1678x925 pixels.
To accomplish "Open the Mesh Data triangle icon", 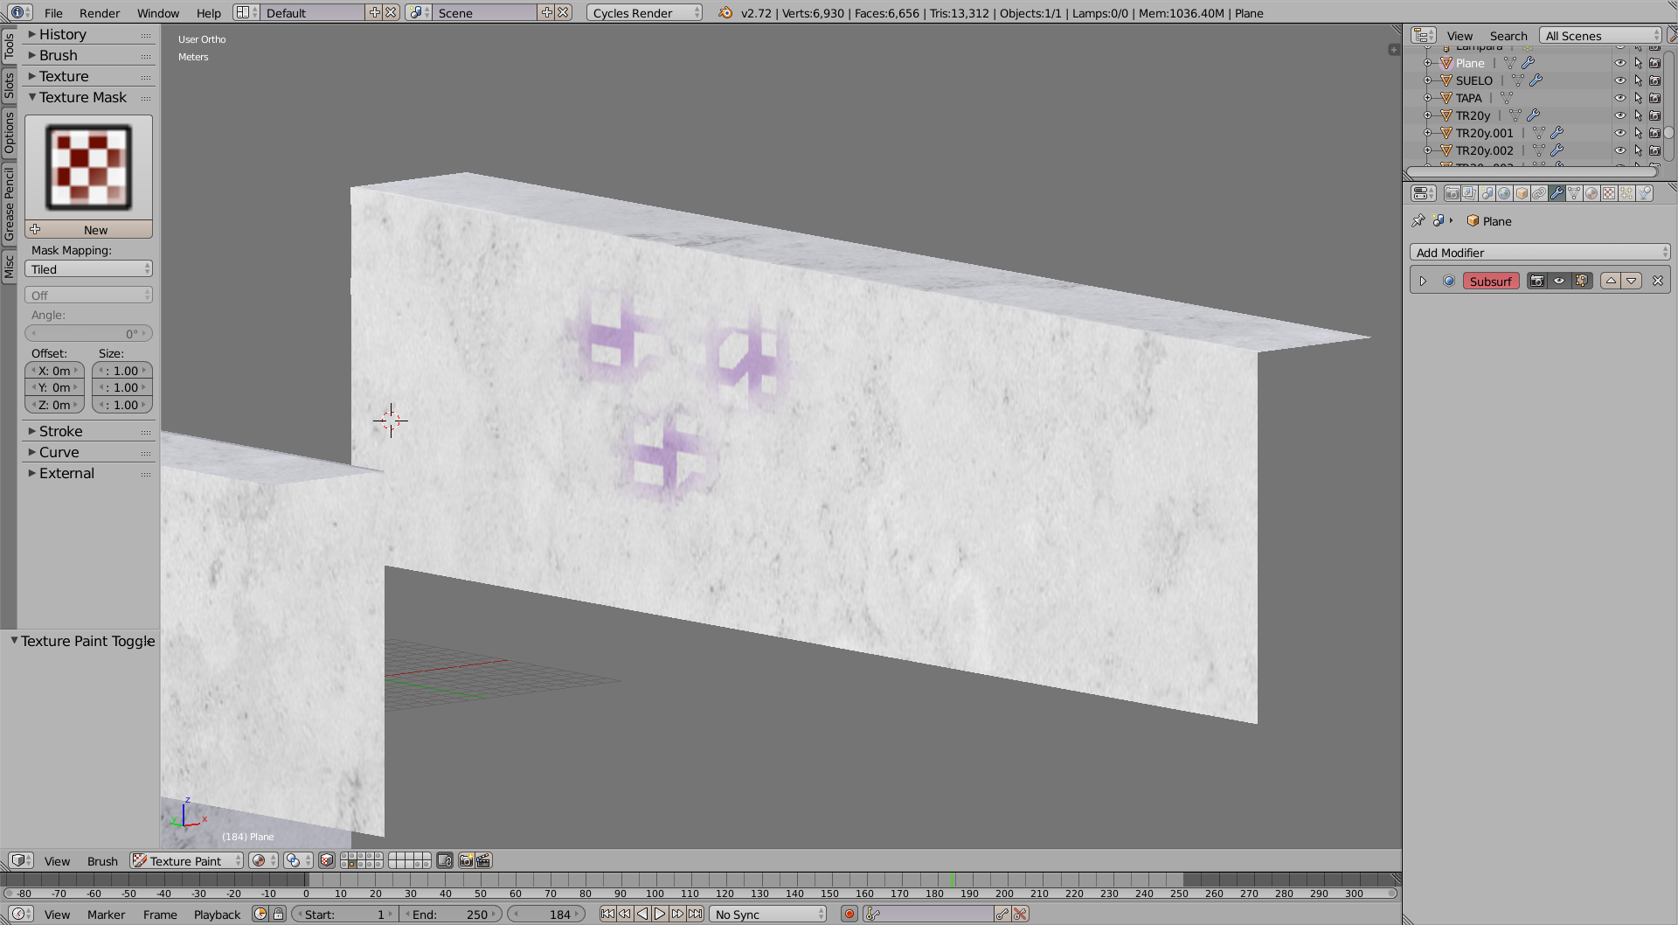I will click(x=1574, y=193).
